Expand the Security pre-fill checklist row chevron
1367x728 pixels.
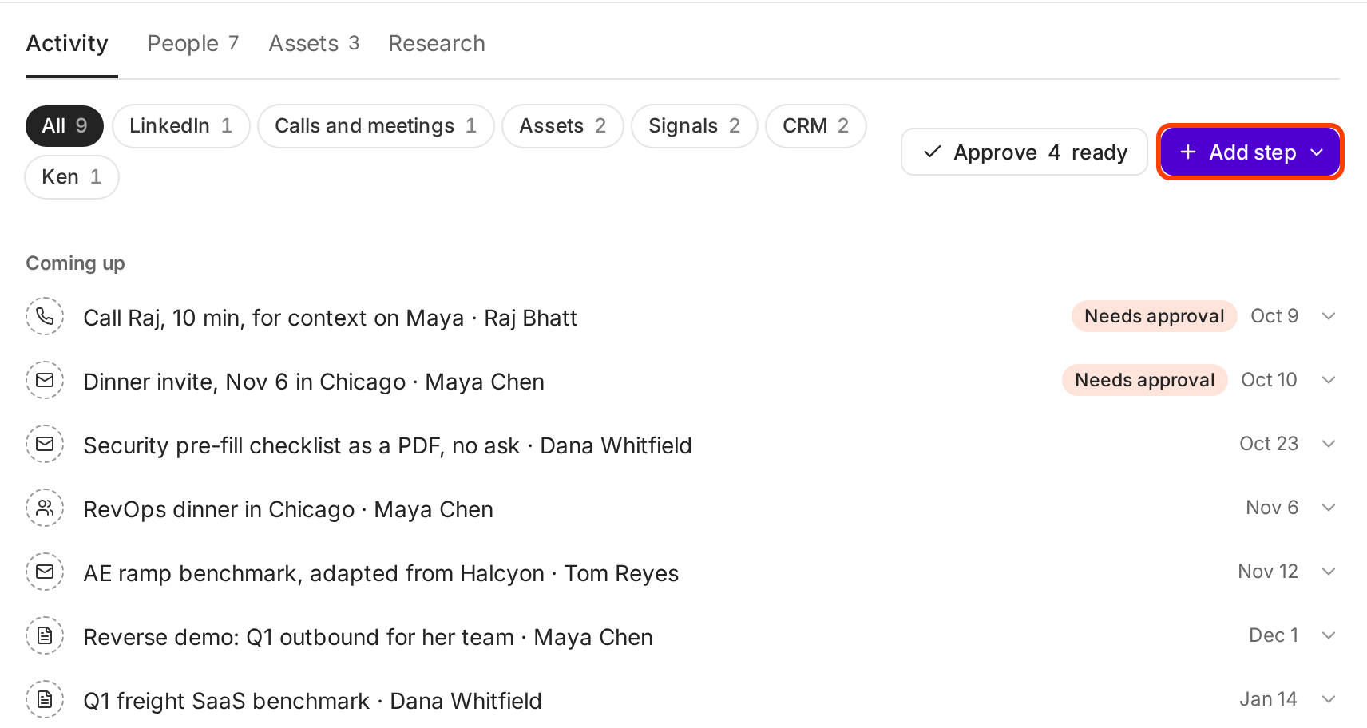[x=1329, y=445]
